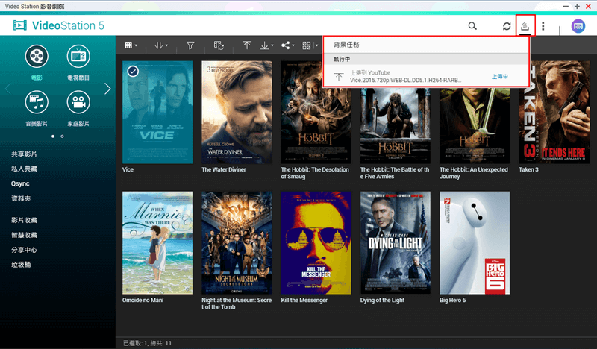Open 智慧收藏 in the sidebar
597x349 pixels.
24,235
